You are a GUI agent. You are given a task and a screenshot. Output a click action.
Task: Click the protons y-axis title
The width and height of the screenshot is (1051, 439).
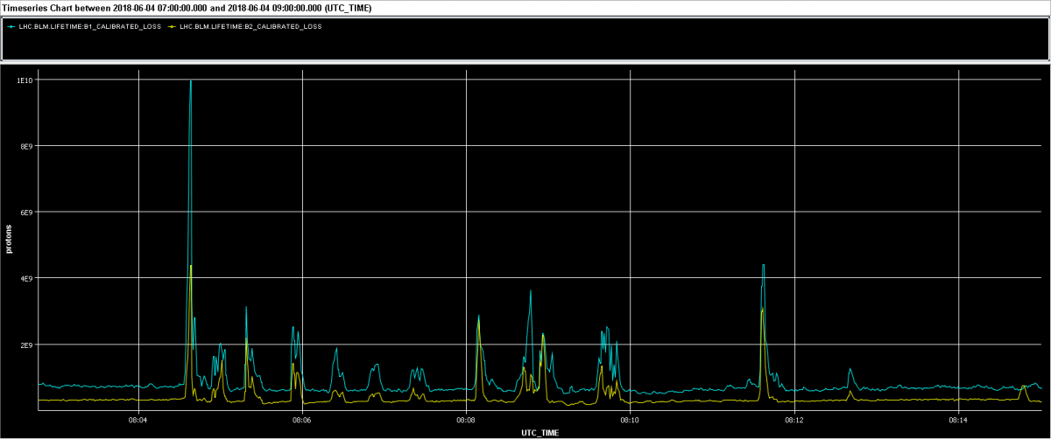(9, 238)
